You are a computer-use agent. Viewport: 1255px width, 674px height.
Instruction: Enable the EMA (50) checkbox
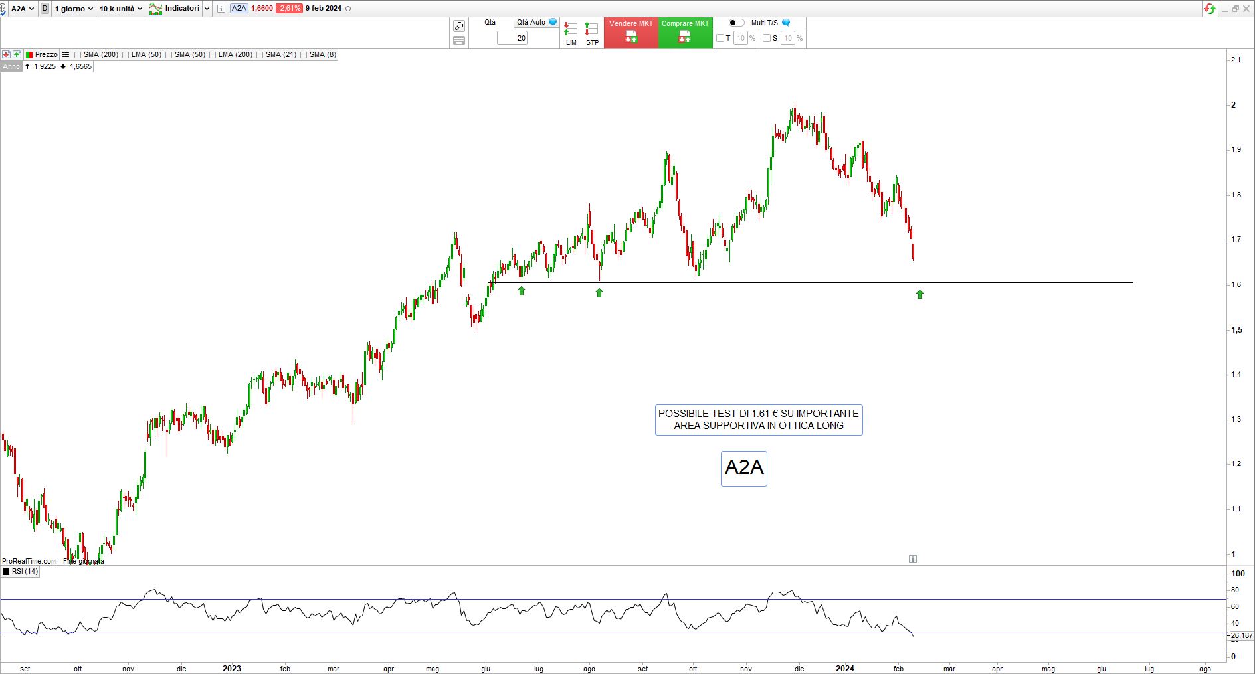[126, 55]
